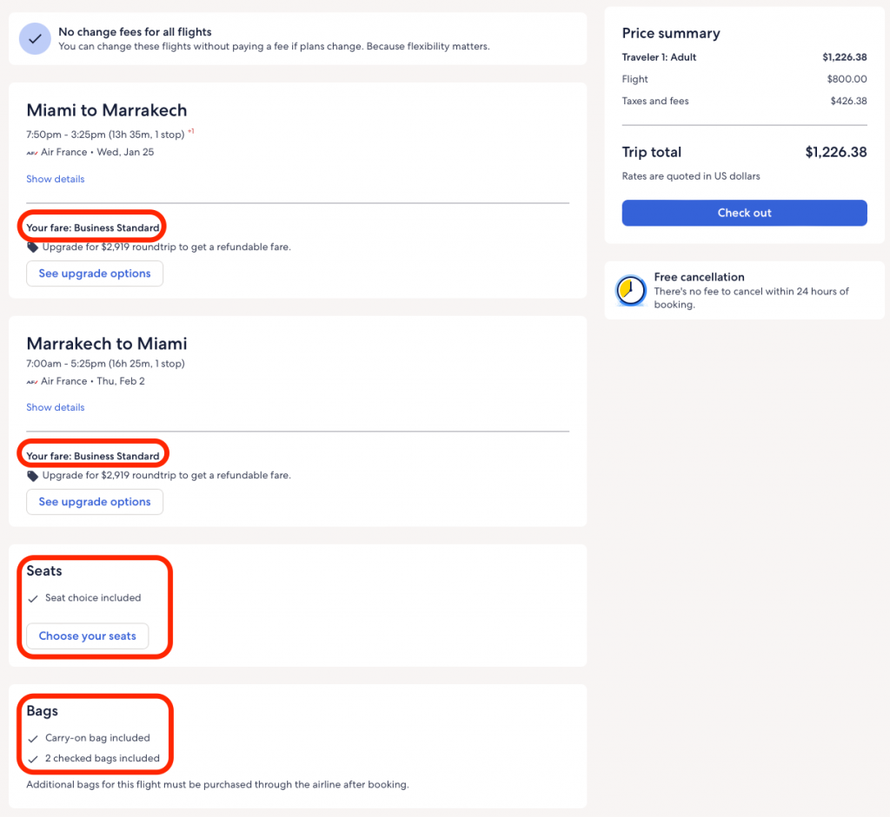Image resolution: width=890 pixels, height=817 pixels.
Task: Click the Price summary heading
Action: (671, 33)
